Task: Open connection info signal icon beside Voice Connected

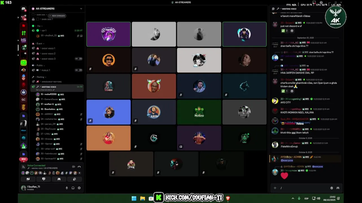Action: pyautogui.click(x=24, y=167)
